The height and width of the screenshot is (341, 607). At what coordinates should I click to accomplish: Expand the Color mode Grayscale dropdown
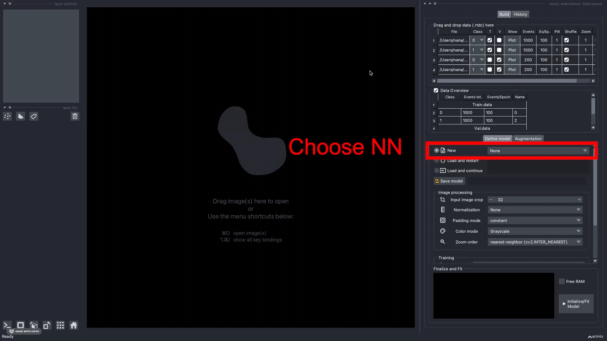click(535, 231)
